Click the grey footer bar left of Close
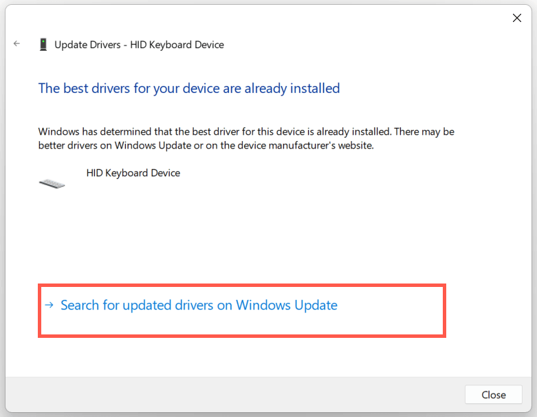Screen dimensions: 537x417 tap(234, 395)
